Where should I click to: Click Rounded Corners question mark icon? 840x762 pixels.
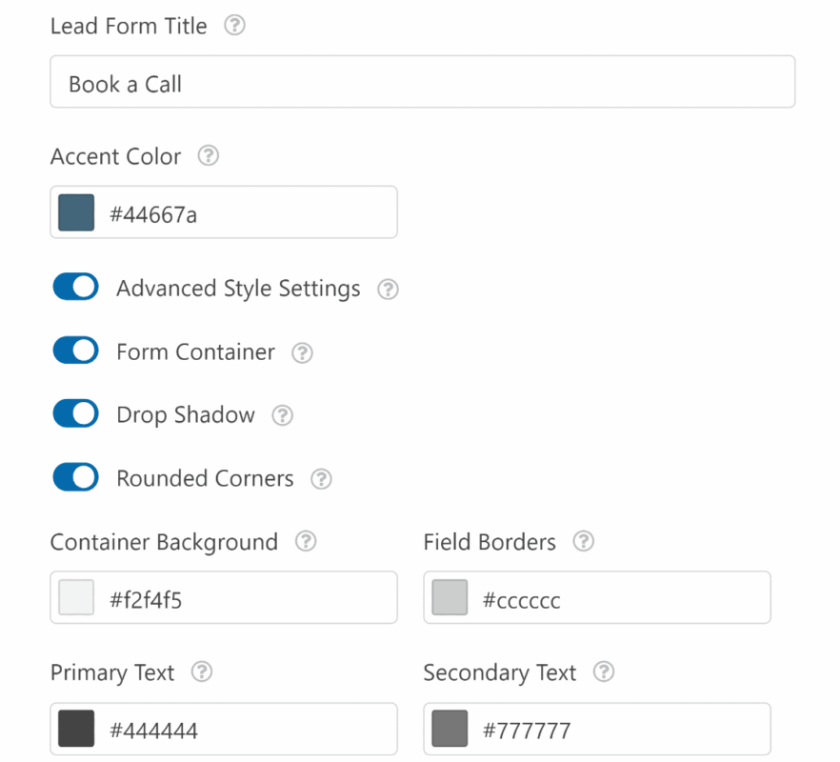(x=321, y=479)
